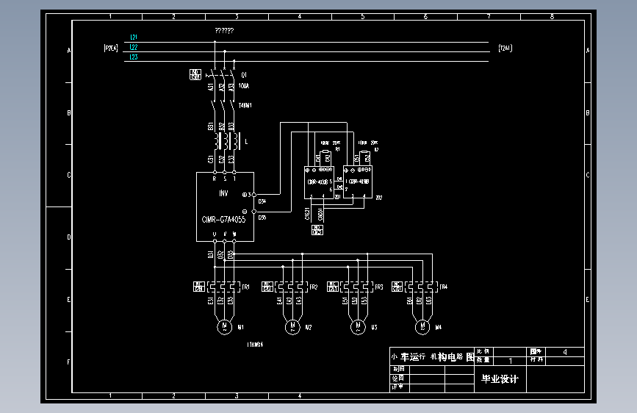Select the cross-reference tag on the left of the bus
637x413 pixels.
111,48
